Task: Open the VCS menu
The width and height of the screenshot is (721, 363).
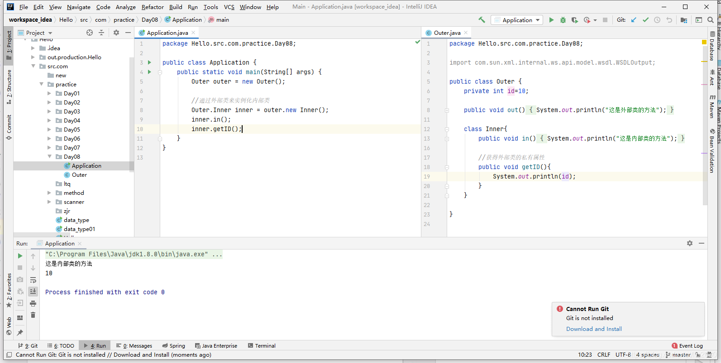Action: (229, 7)
